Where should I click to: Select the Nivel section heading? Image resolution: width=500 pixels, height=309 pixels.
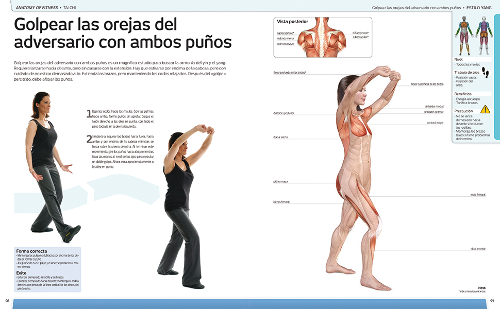458,59
